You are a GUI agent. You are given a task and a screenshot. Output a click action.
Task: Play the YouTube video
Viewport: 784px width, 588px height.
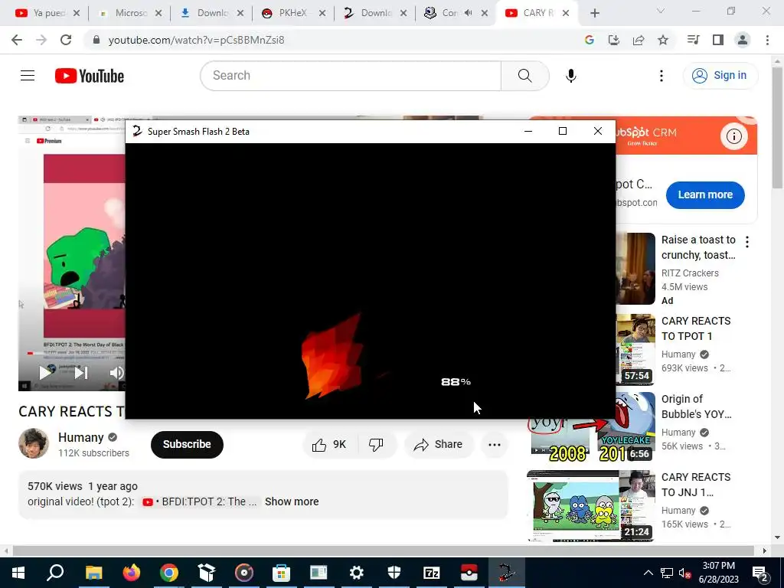[45, 372]
